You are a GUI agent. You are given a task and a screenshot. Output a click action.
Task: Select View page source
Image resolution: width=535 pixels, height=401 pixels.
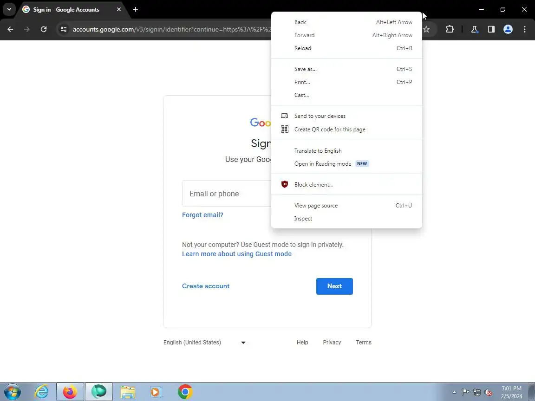pyautogui.click(x=346, y=206)
